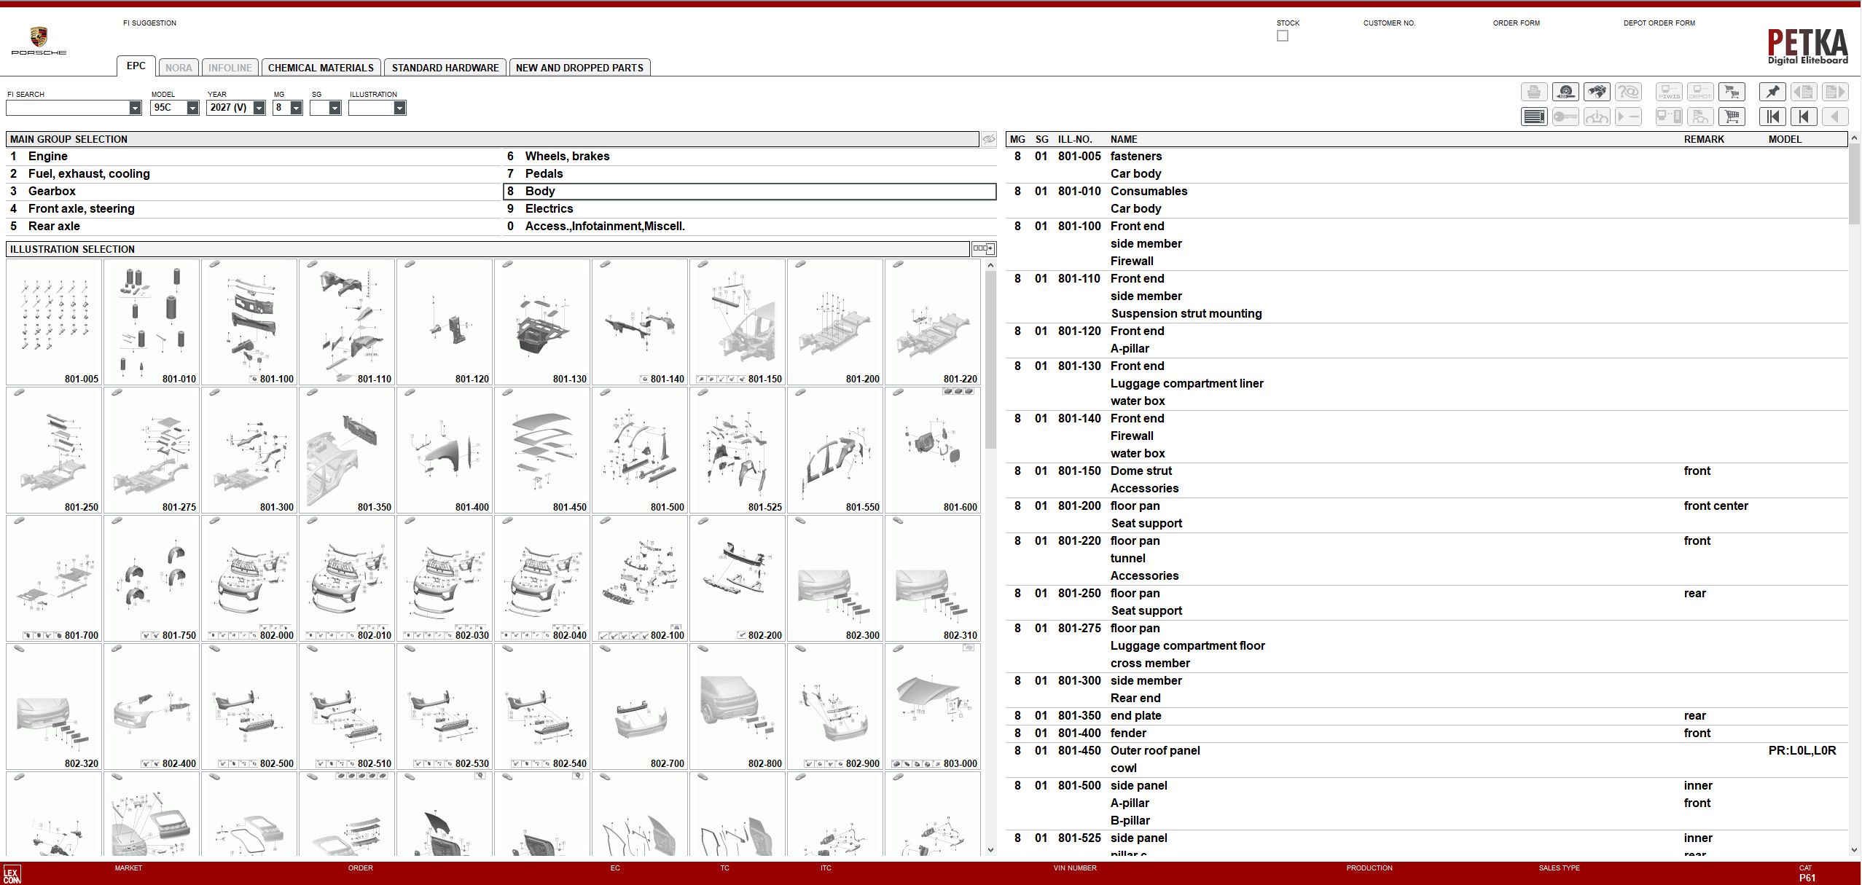Click the DEPOT connection icon
The width and height of the screenshot is (1862, 885).
point(1700,92)
